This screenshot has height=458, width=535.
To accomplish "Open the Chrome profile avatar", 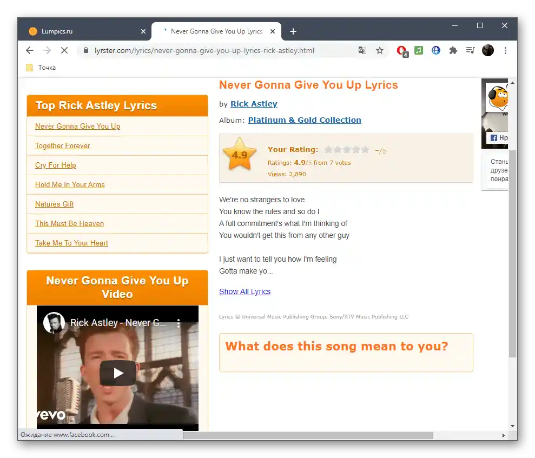I will (488, 50).
